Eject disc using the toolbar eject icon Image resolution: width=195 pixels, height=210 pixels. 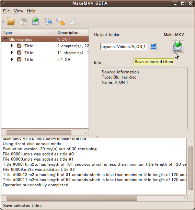(73, 22)
